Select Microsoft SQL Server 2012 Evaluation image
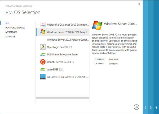 point(63,25)
